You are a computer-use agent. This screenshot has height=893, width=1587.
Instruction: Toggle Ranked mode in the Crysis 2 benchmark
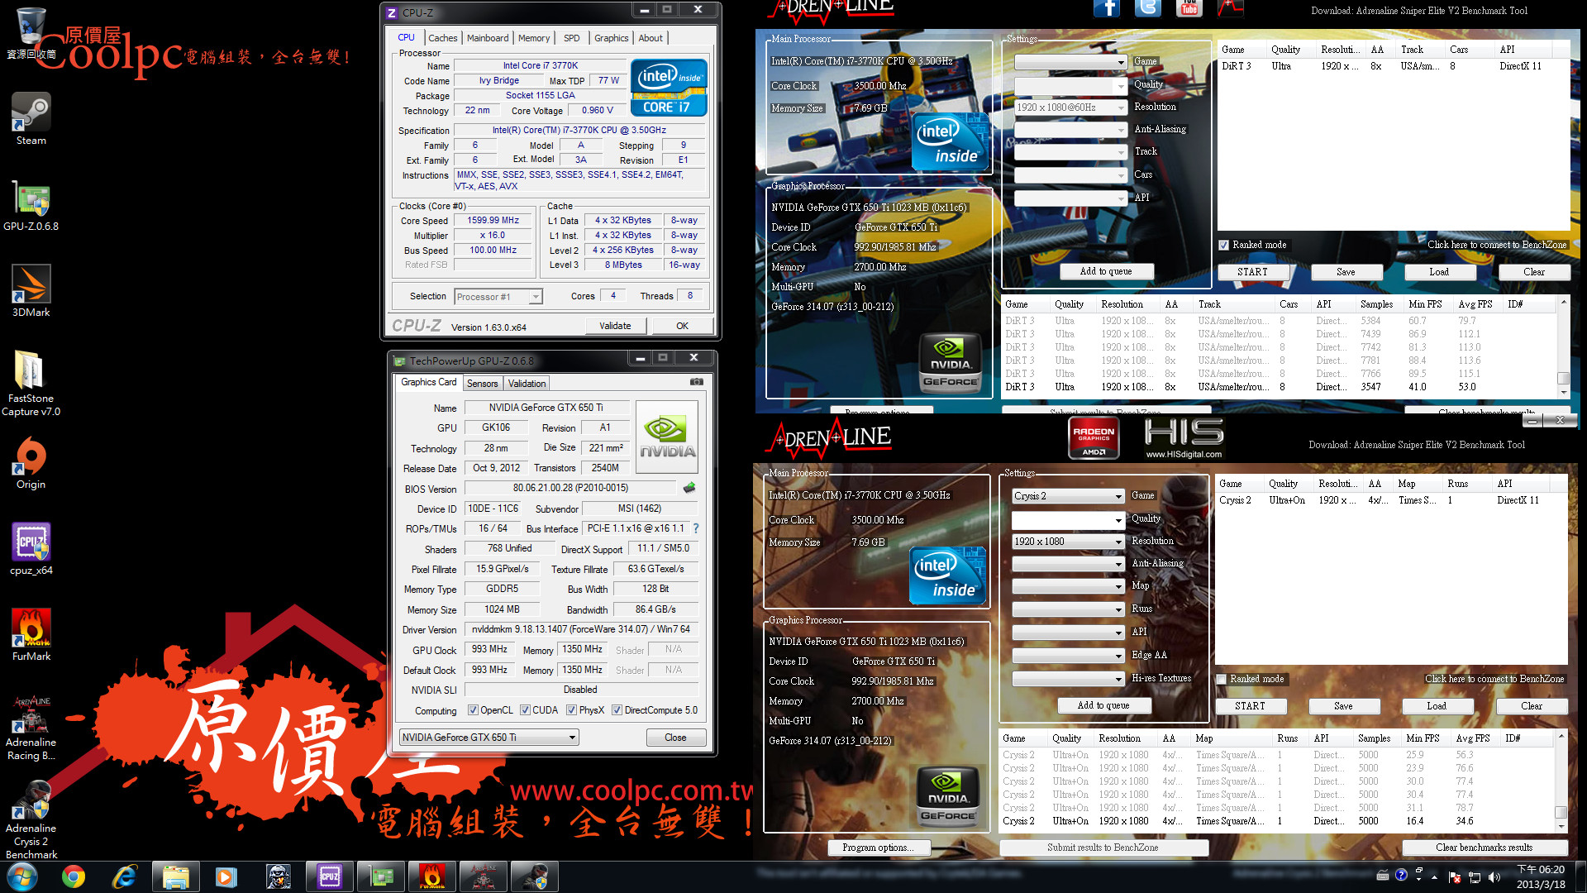pos(1221,679)
